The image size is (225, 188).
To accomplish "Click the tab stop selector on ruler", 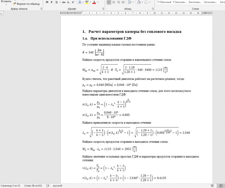I will pos(1,13).
